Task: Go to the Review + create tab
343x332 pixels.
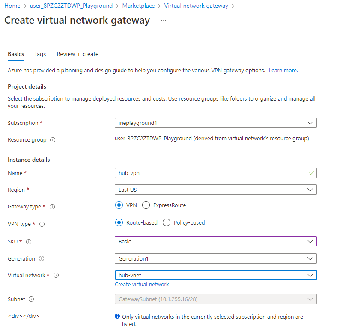Action: point(78,54)
